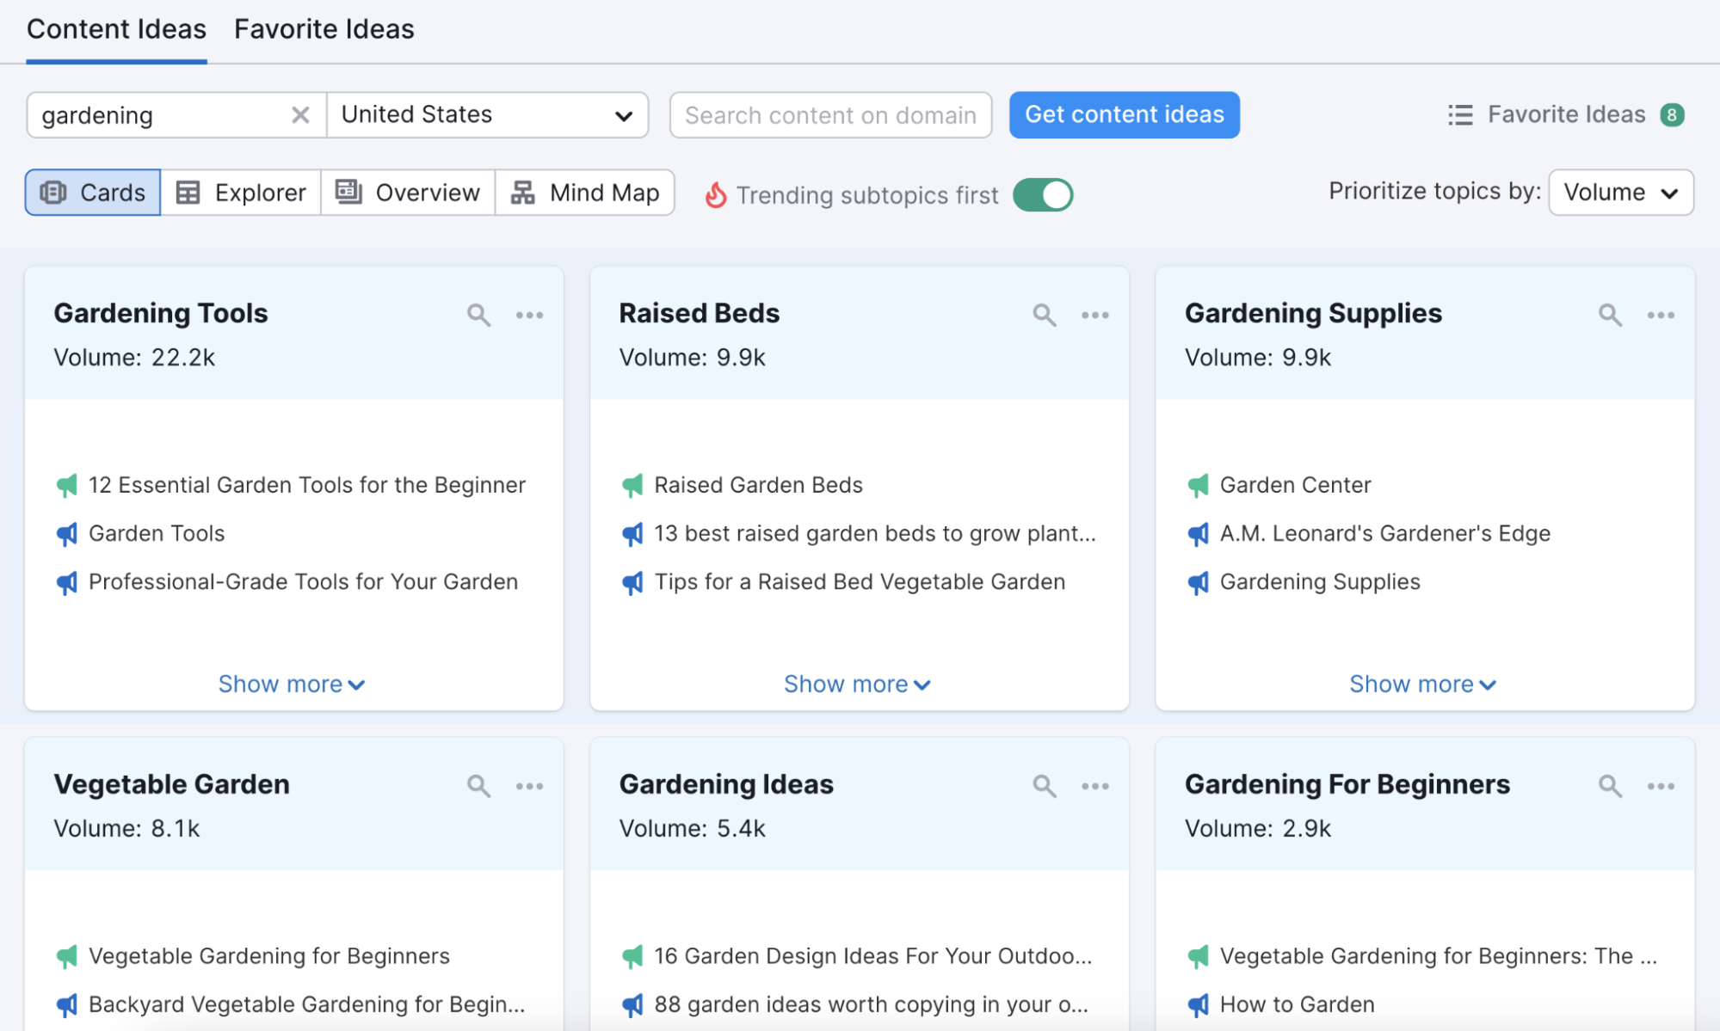This screenshot has width=1720, height=1031.
Task: Open the United States country dropdown
Action: tap(487, 114)
